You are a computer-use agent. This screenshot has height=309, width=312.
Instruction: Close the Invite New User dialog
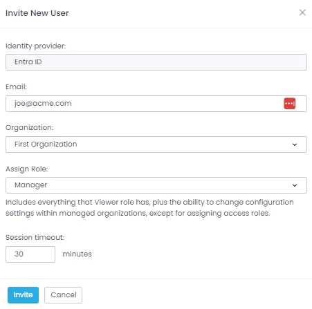click(302, 12)
